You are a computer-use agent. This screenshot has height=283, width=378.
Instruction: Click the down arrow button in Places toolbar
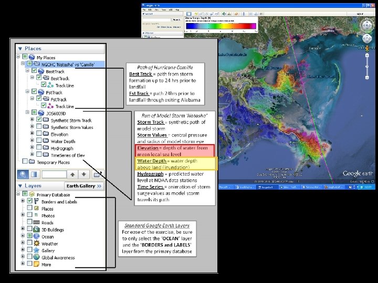coord(83,175)
